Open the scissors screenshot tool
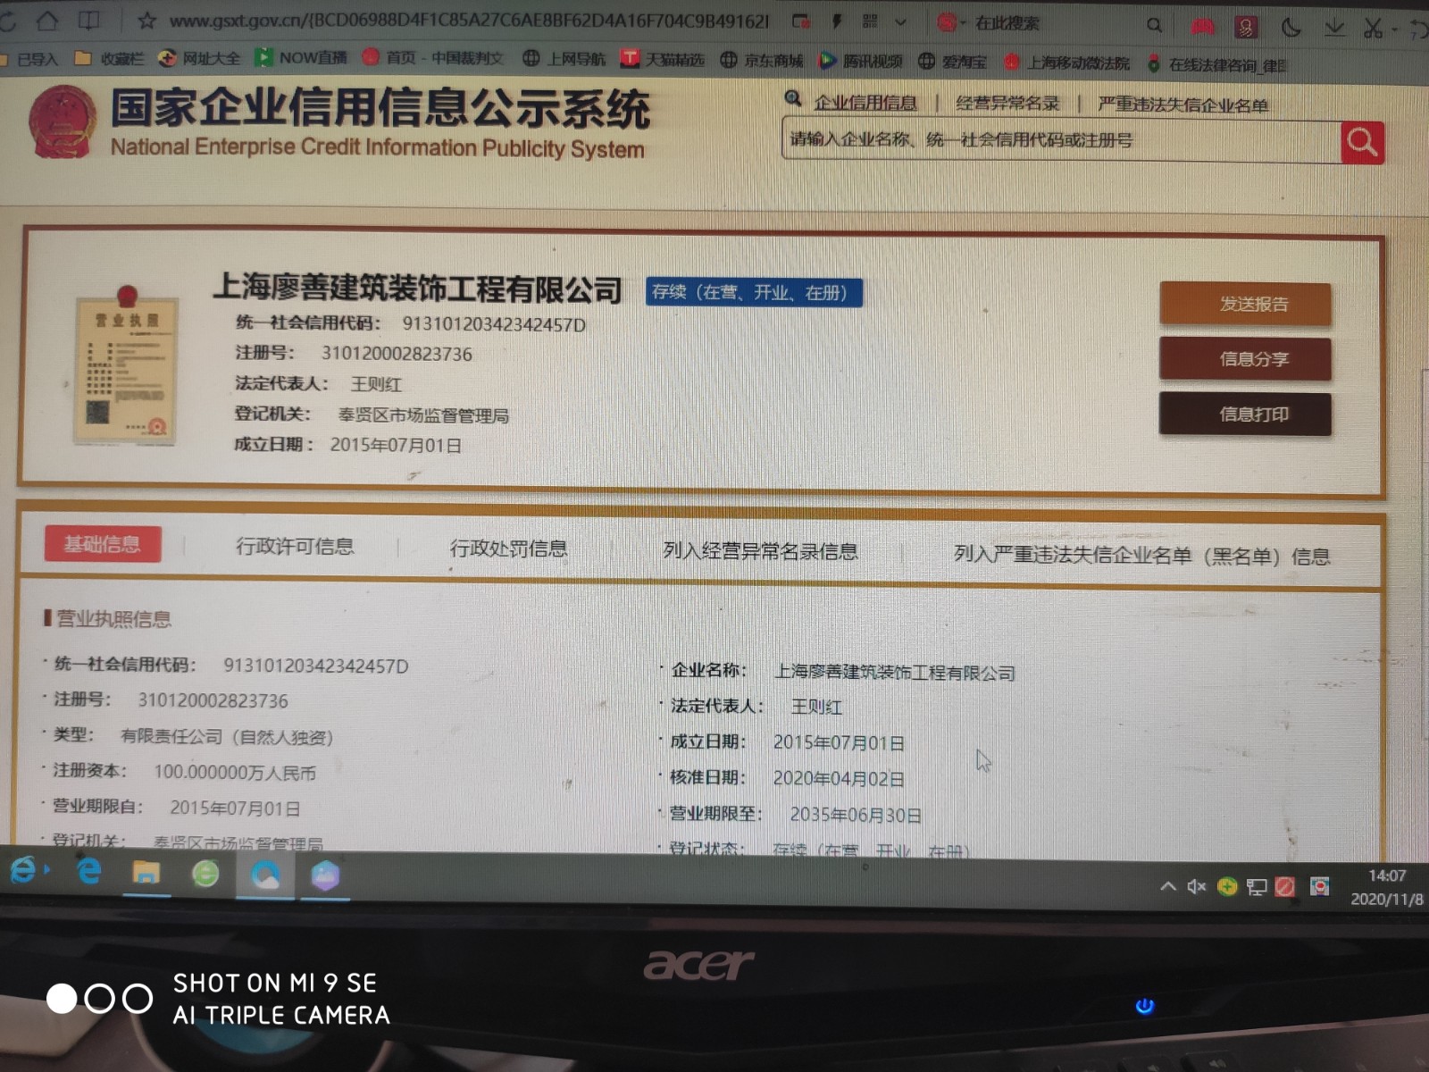Viewport: 1429px width, 1072px height. 1373,29
